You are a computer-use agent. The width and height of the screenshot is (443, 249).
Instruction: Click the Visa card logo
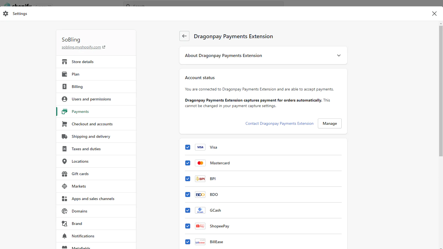200,147
